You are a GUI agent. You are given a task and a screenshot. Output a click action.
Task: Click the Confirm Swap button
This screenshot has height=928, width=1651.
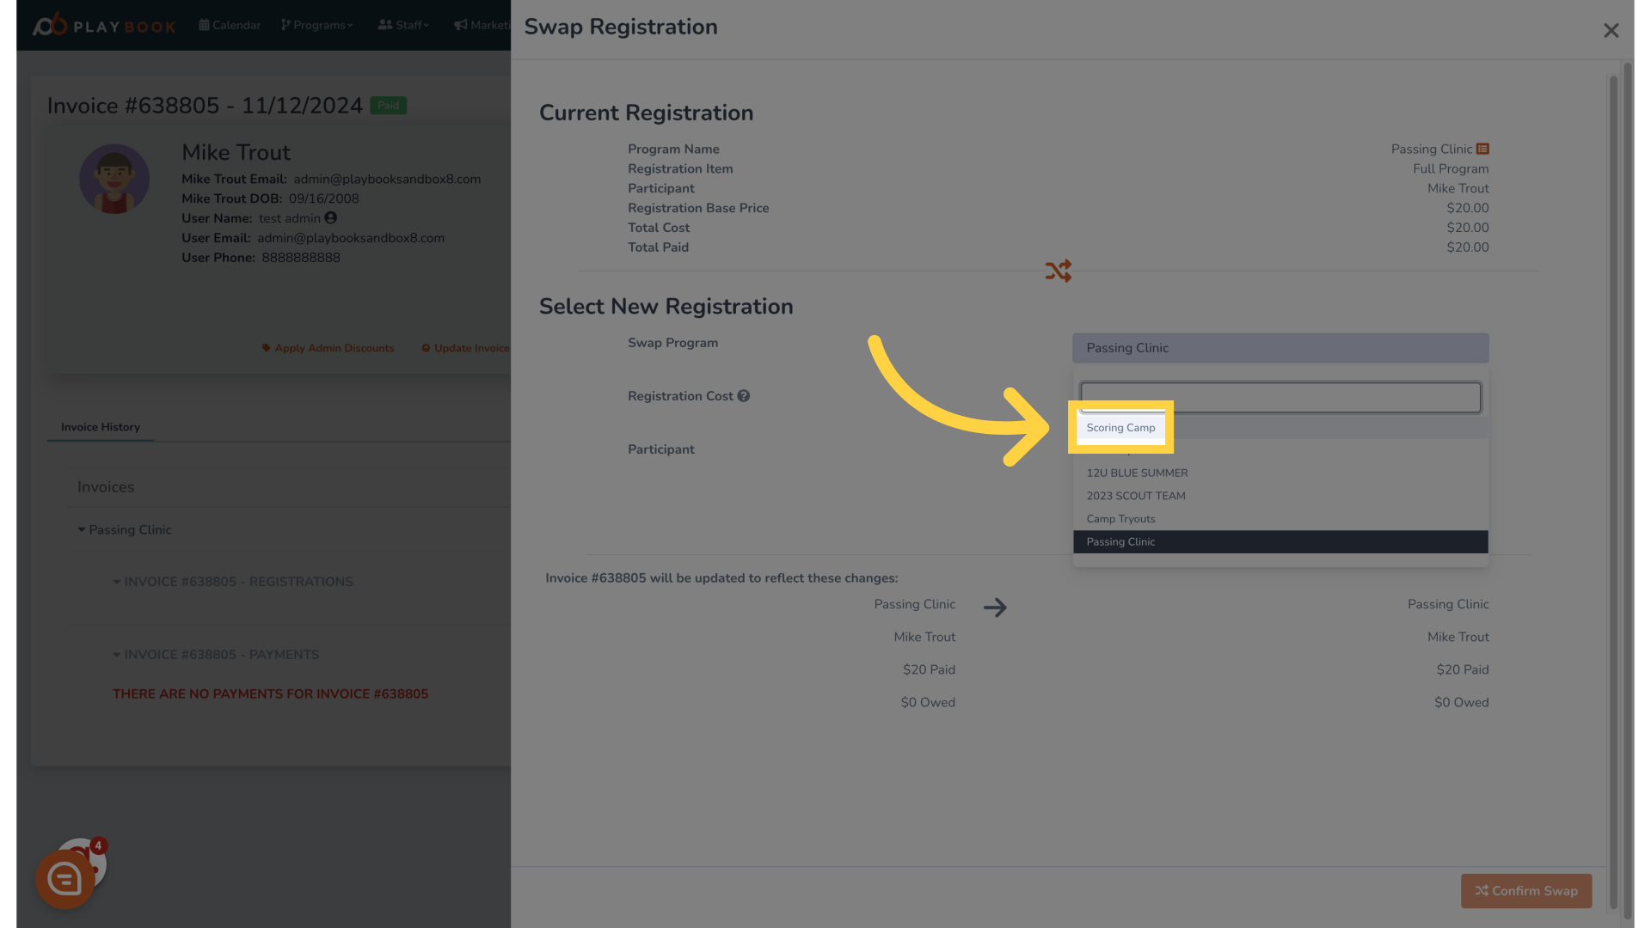(1525, 891)
